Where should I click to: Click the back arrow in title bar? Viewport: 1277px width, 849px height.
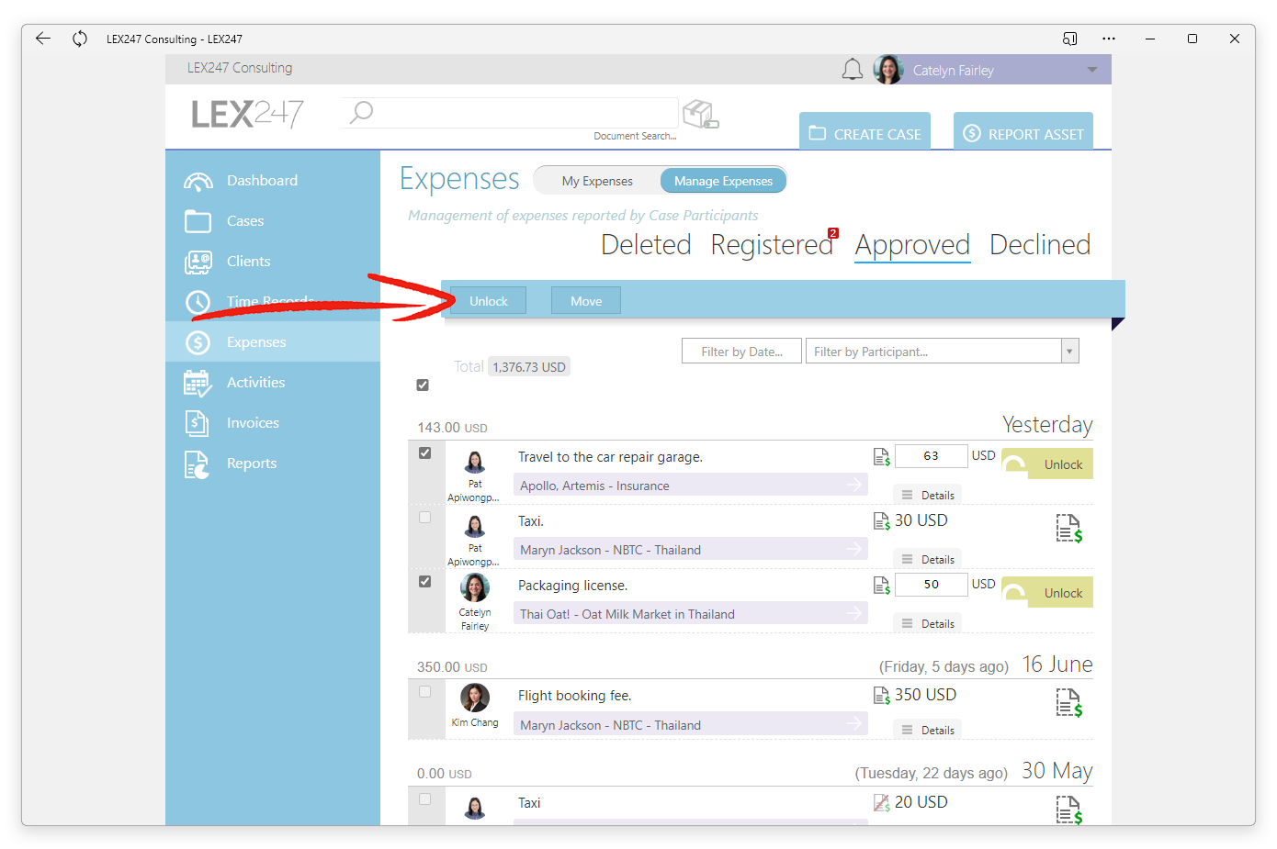point(43,39)
